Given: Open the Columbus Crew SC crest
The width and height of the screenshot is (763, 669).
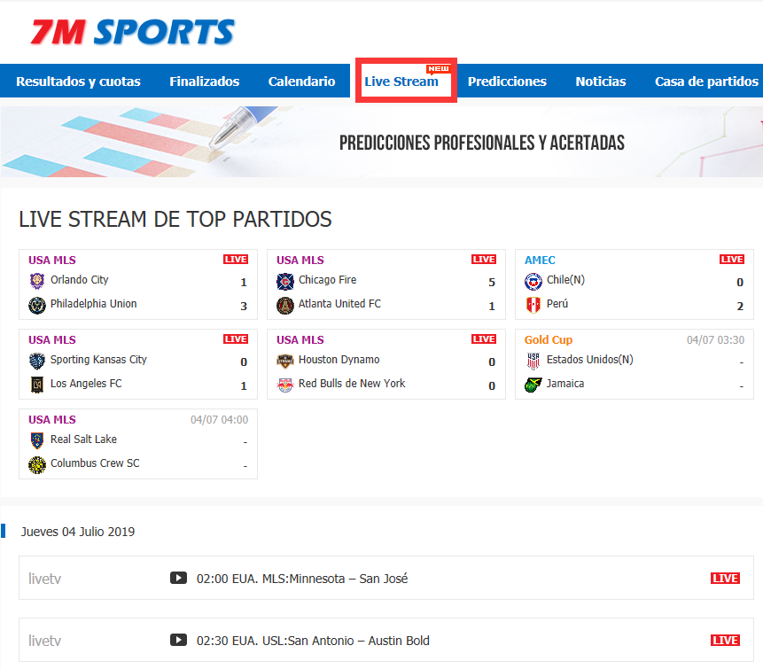Looking at the screenshot, I should pos(37,464).
